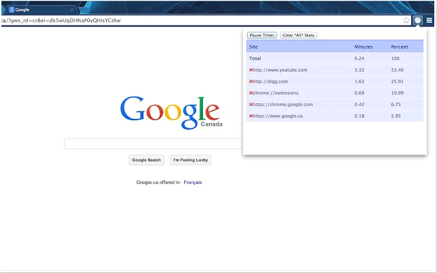
Task: Click the new tab button
Action: click(83, 10)
